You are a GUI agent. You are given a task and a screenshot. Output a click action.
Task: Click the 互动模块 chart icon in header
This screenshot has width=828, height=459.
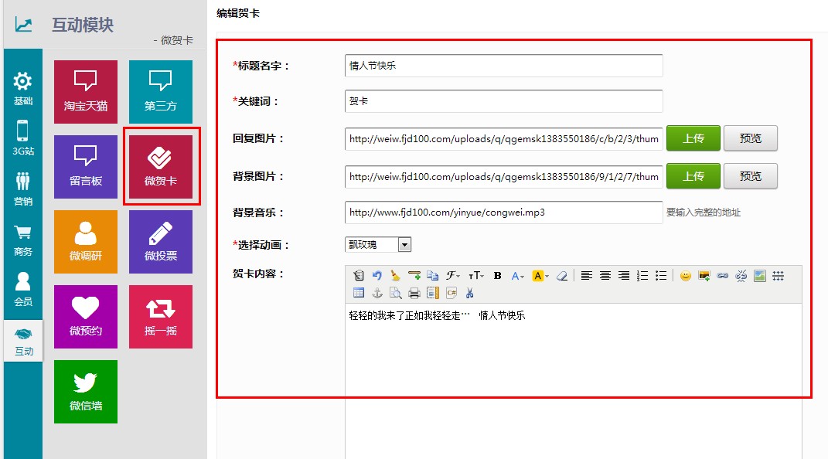pos(23,24)
